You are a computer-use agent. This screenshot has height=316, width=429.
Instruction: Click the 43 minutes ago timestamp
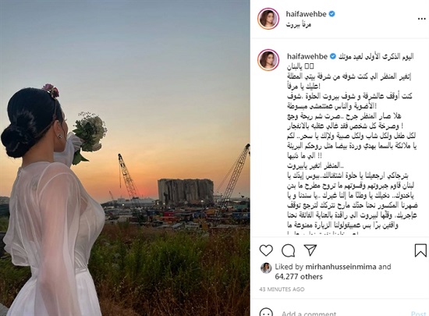282,289
